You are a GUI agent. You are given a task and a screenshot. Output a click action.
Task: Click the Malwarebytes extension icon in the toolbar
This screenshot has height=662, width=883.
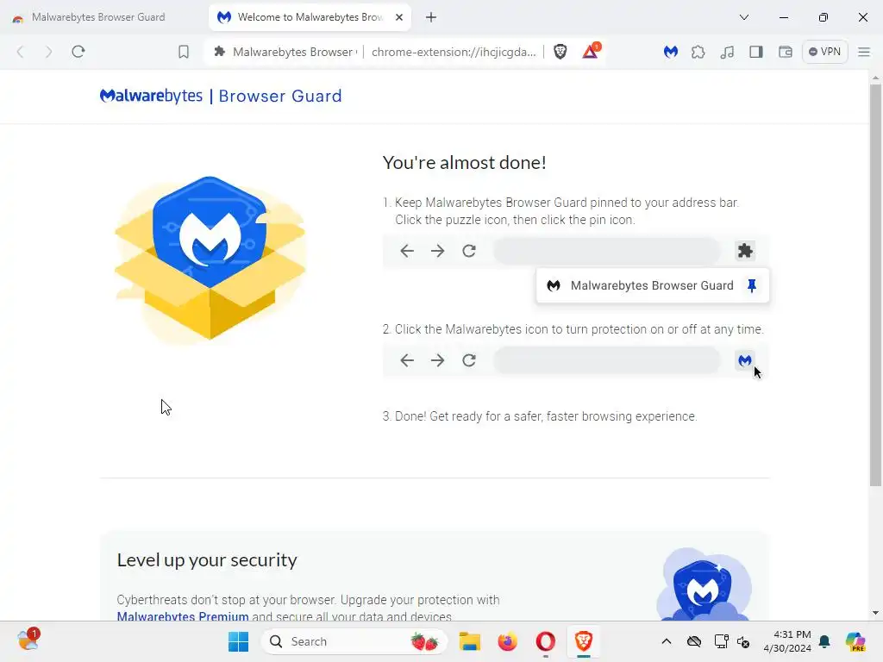670,52
